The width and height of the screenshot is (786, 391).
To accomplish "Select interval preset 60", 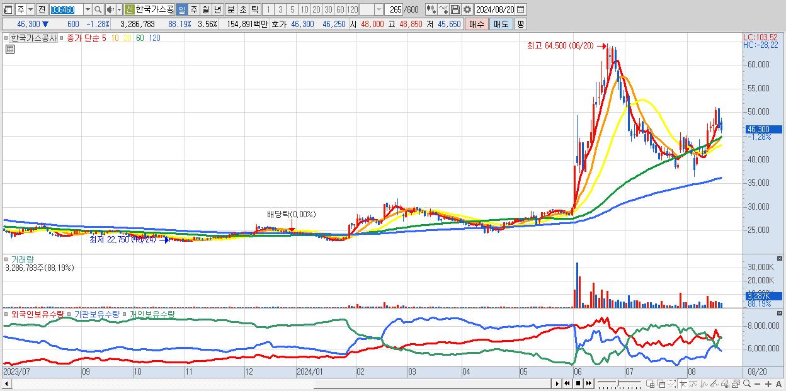I will [340, 9].
